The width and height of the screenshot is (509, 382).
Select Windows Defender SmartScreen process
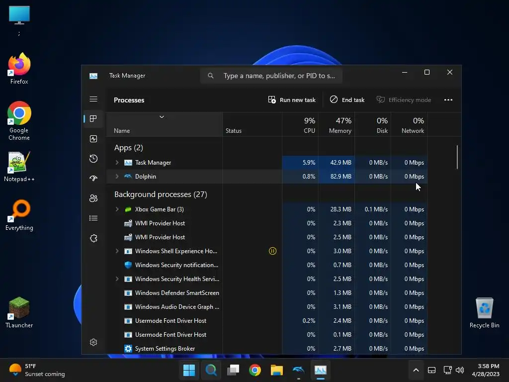[x=266, y=293]
